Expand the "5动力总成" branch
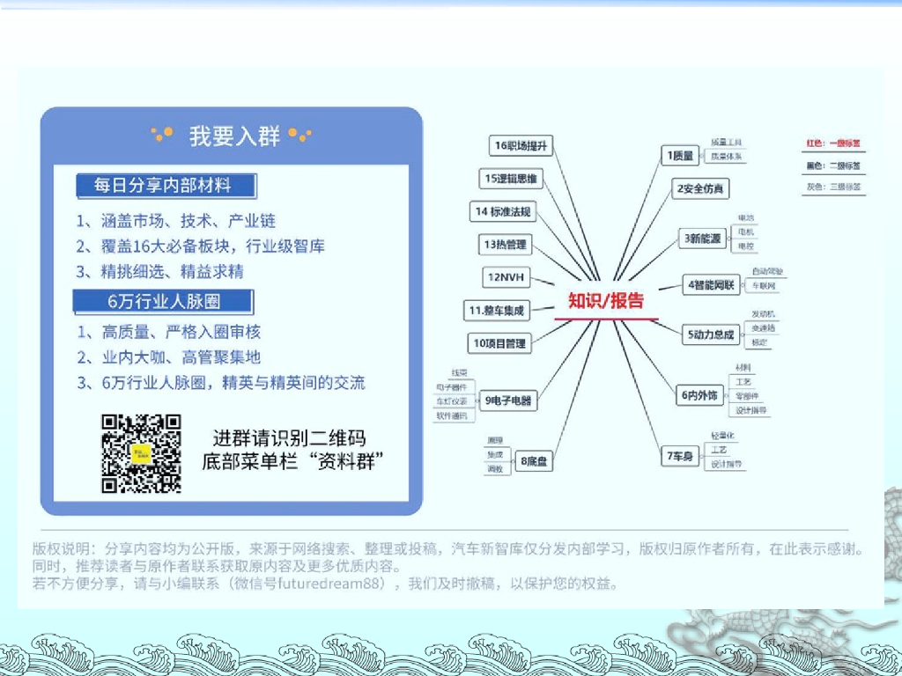This screenshot has width=902, height=676. click(710, 334)
